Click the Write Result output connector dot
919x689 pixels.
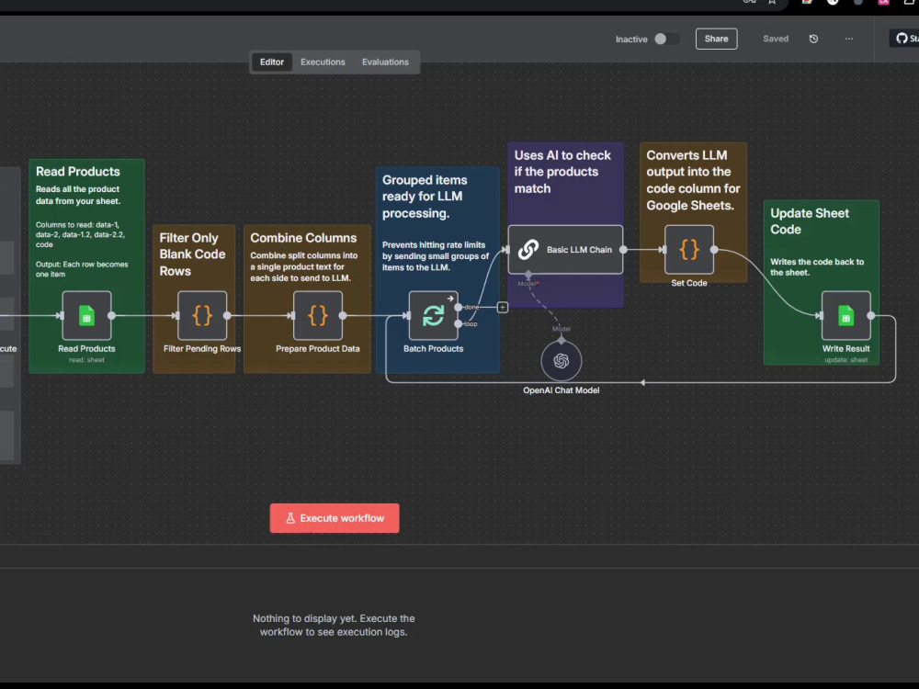(871, 315)
